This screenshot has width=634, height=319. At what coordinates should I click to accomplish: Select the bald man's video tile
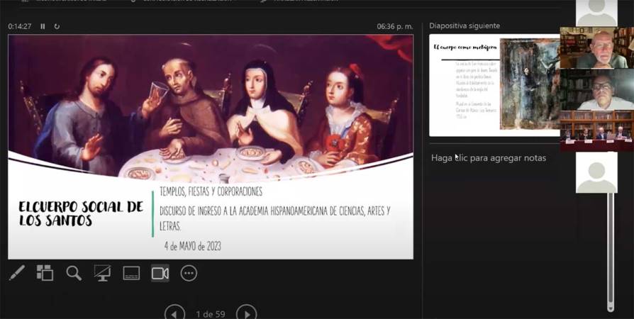point(597,47)
